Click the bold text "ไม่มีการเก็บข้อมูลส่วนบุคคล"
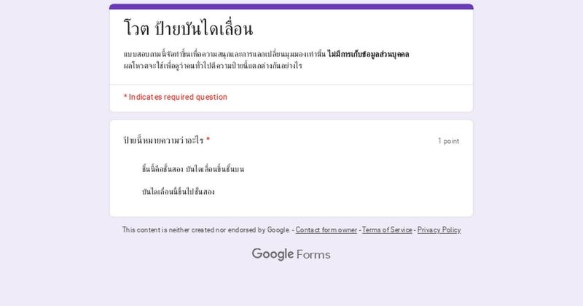Viewport: 583px width, 306px height. (368, 55)
